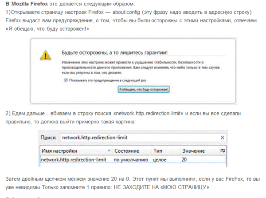Screen dimensions: 266x198
Task: Click 'по умолчанию' cell in table
Action: pyautogui.click(x=131, y=160)
